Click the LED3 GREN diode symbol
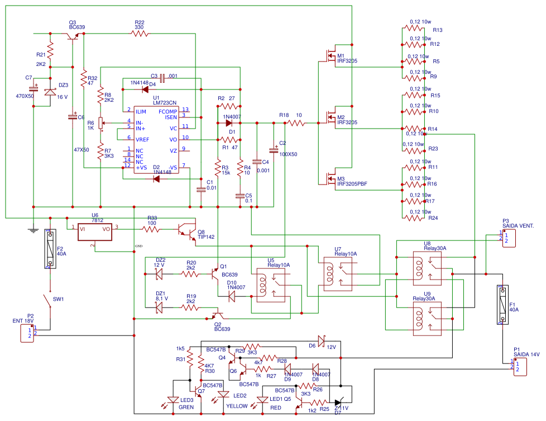Screen dimensions: 546x421 tap(173, 400)
